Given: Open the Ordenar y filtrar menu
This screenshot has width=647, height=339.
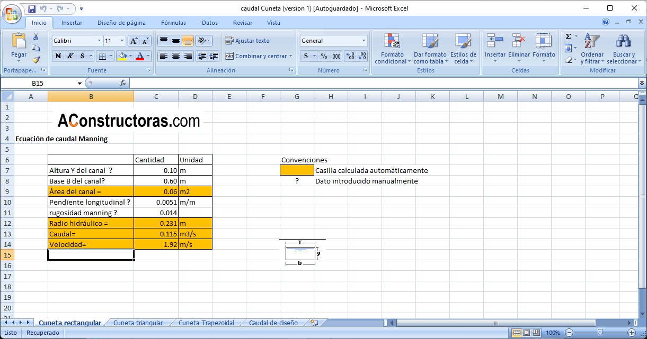Looking at the screenshot, I should click(592, 49).
